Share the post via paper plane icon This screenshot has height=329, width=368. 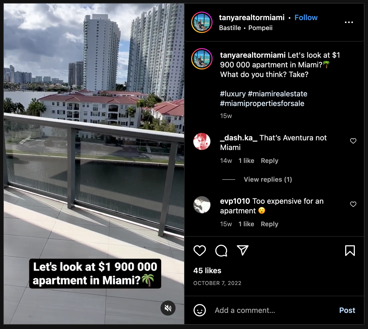point(243,250)
